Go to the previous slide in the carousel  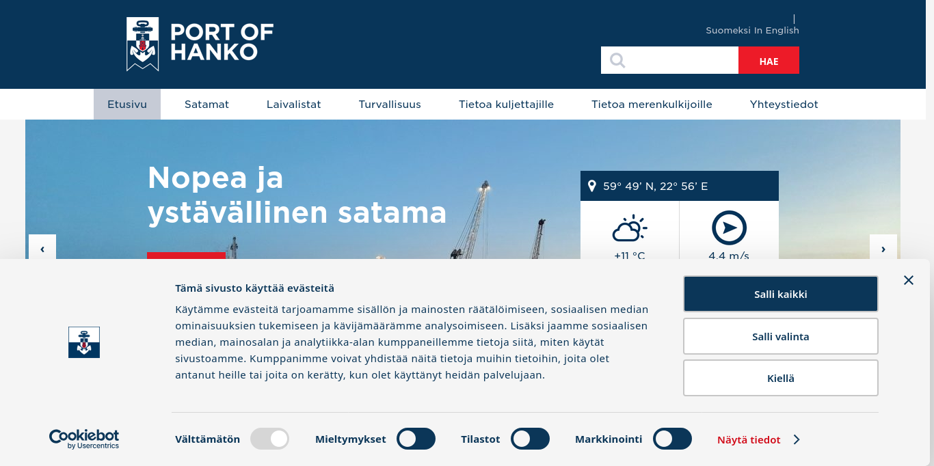pyautogui.click(x=42, y=249)
